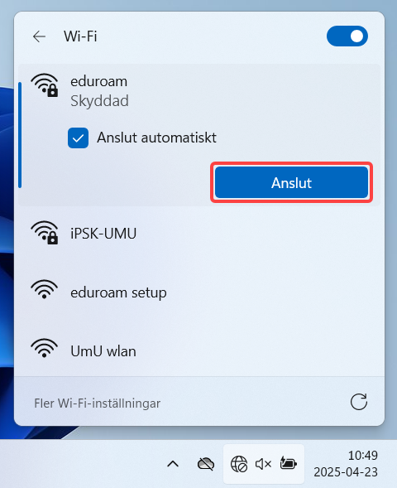Turn off the Wi-Fi toggle switch
Image resolution: width=397 pixels, height=488 pixels.
tap(347, 36)
